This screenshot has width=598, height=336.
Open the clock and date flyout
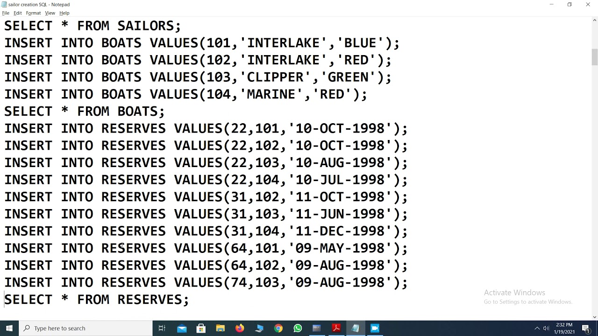coord(564,328)
